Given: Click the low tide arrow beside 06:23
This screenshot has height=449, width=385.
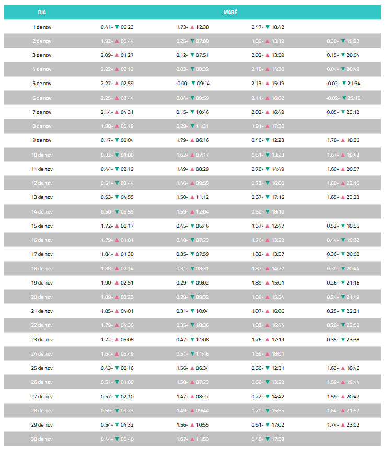Looking at the screenshot, I should point(117,27).
